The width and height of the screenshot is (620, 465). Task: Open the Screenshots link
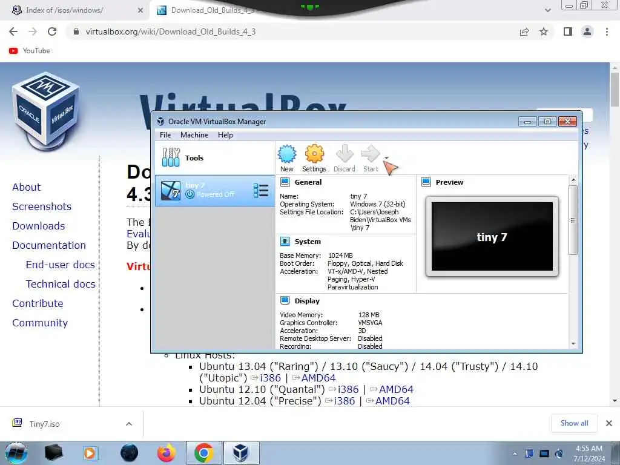[42, 206]
